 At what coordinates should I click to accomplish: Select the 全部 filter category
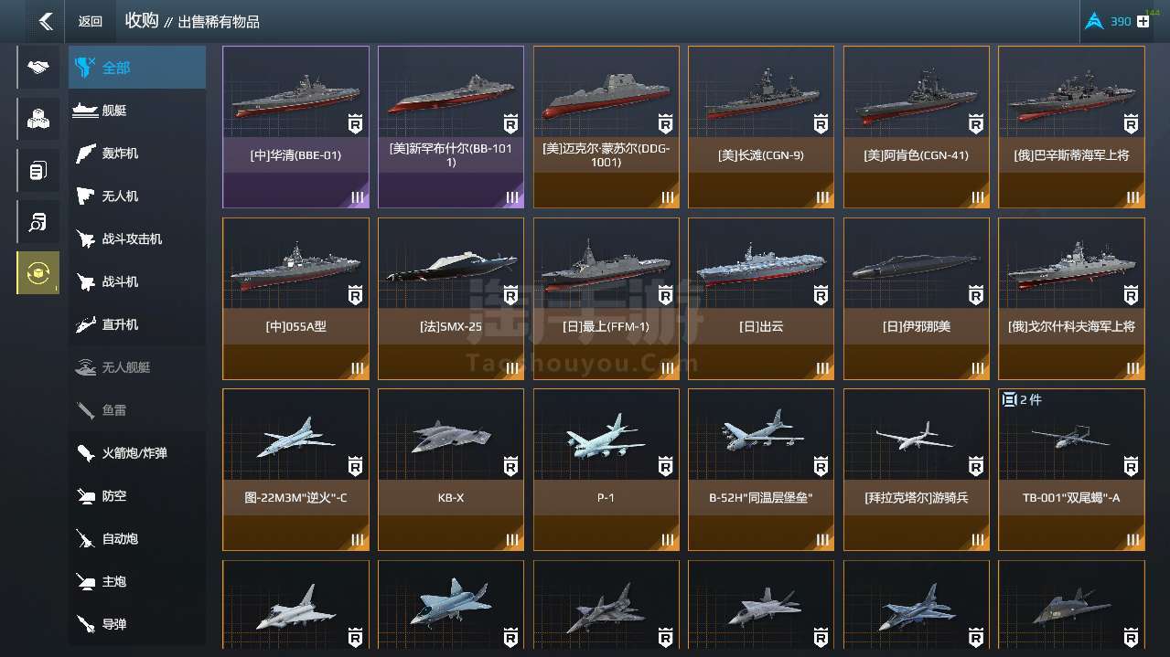click(x=137, y=68)
